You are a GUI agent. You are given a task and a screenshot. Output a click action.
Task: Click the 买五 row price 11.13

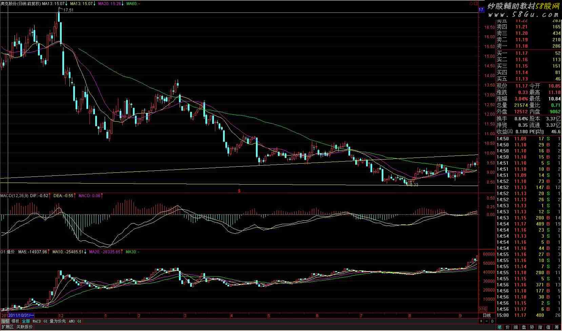click(x=521, y=79)
